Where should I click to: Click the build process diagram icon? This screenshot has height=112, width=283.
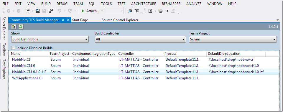[14, 27]
